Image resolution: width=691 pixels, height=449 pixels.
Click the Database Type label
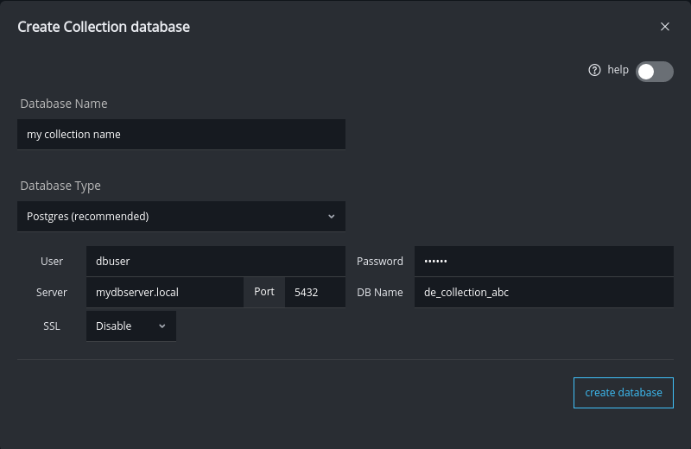pyautogui.click(x=60, y=186)
